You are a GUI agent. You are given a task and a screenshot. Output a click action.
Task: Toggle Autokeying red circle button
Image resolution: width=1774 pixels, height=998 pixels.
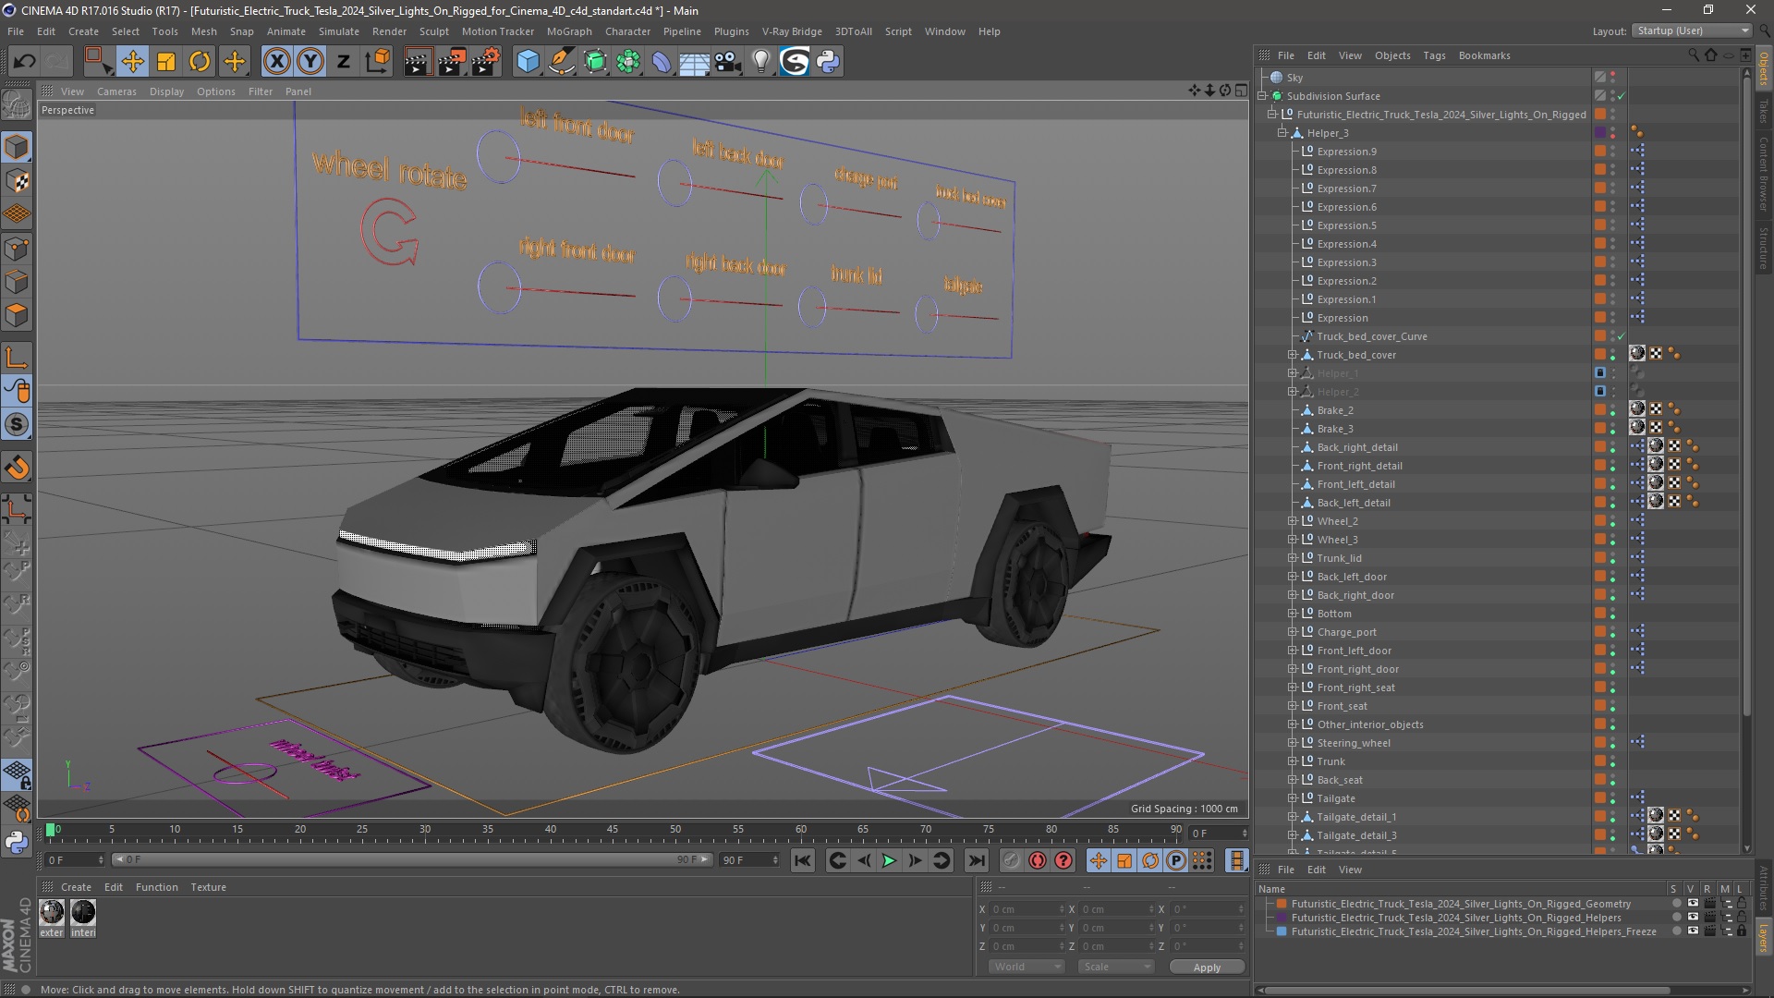coord(1038,860)
